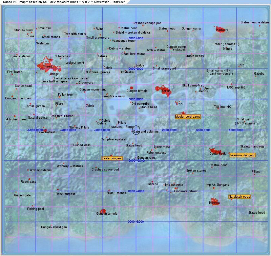The width and height of the screenshot is (271, 256).
Task: Click the Small fire label
Action: (x=44, y=28)
